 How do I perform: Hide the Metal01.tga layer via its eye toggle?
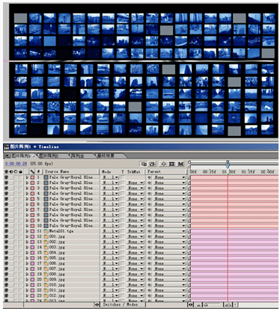7,231
